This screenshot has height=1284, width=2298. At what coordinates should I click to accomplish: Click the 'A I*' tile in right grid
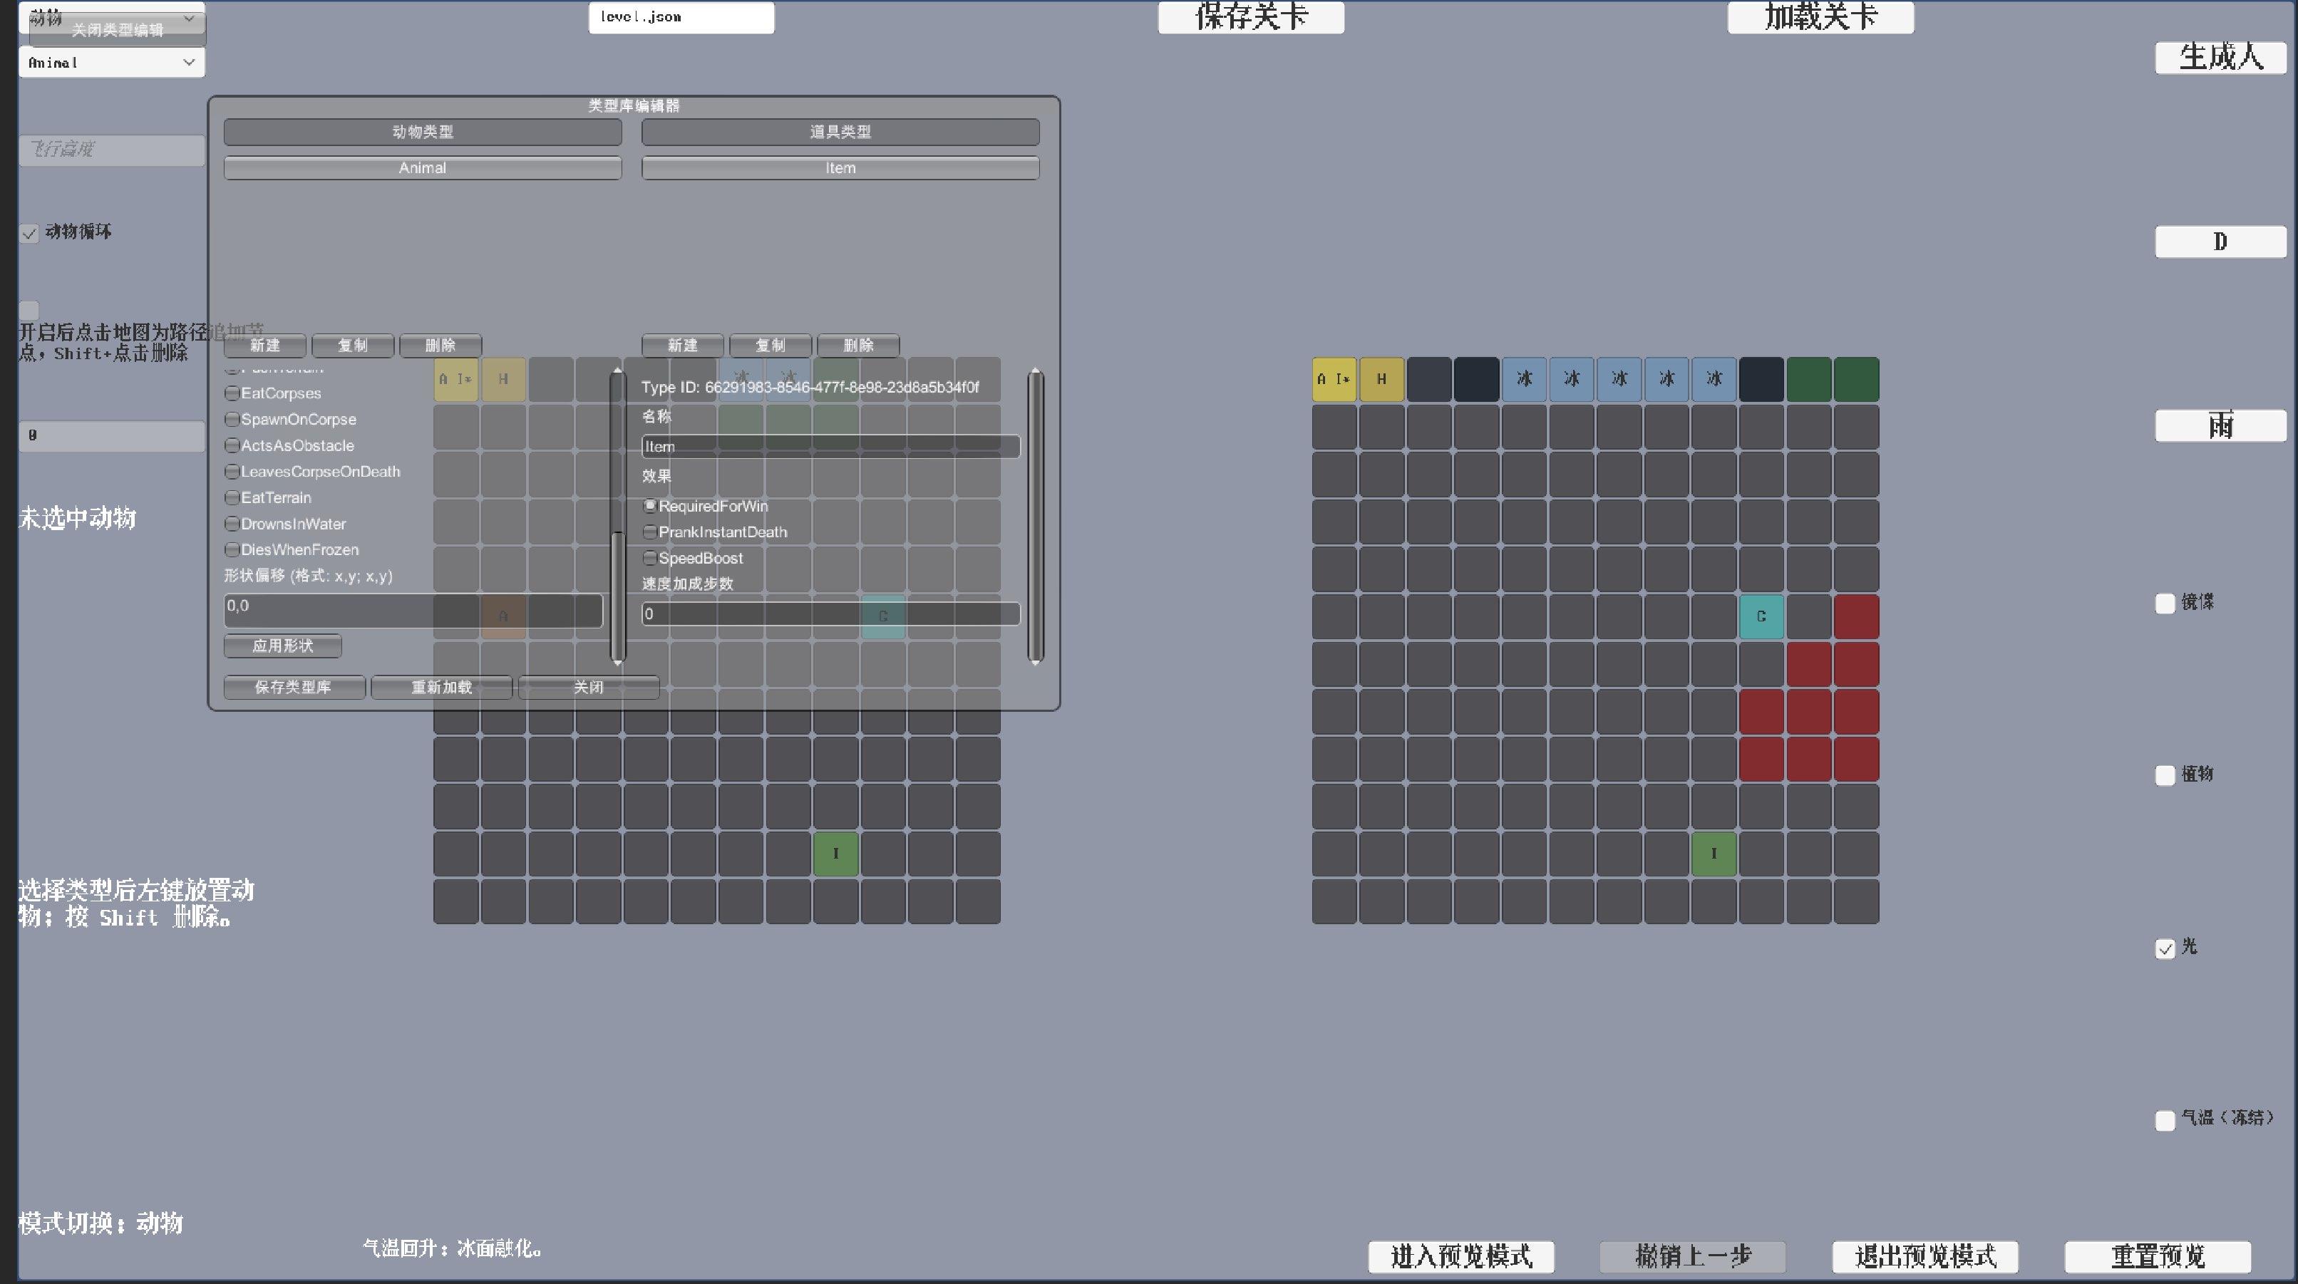coord(1334,379)
